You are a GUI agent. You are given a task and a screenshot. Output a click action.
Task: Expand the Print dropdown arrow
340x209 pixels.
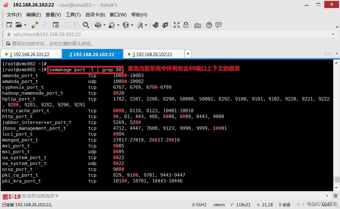104,25
